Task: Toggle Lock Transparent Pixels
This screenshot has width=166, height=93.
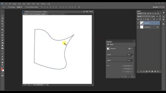Action: [x=141, y=19]
